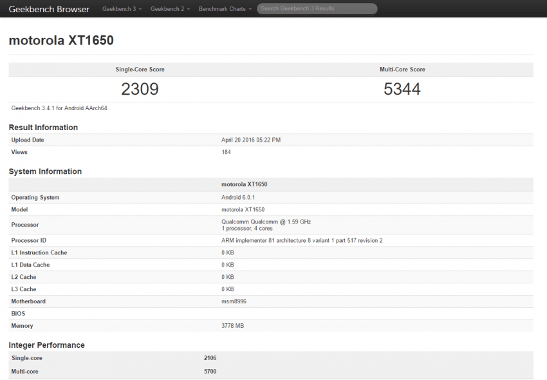Select the ARM implementer 81 processor ID value
This screenshot has height=380, width=547.
(302, 241)
